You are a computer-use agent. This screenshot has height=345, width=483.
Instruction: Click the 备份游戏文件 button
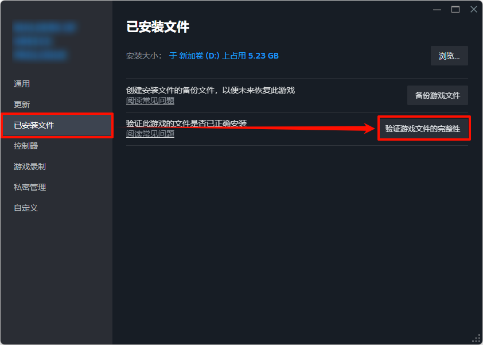click(438, 95)
